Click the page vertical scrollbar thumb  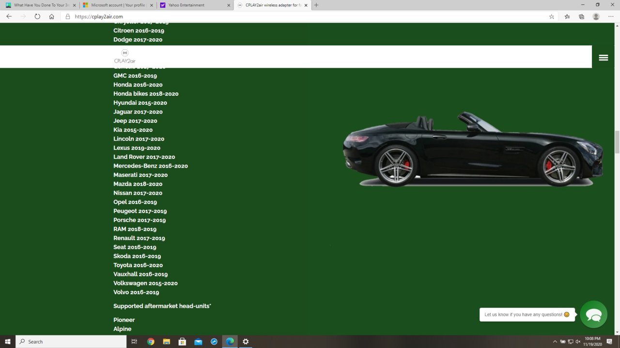point(617,142)
